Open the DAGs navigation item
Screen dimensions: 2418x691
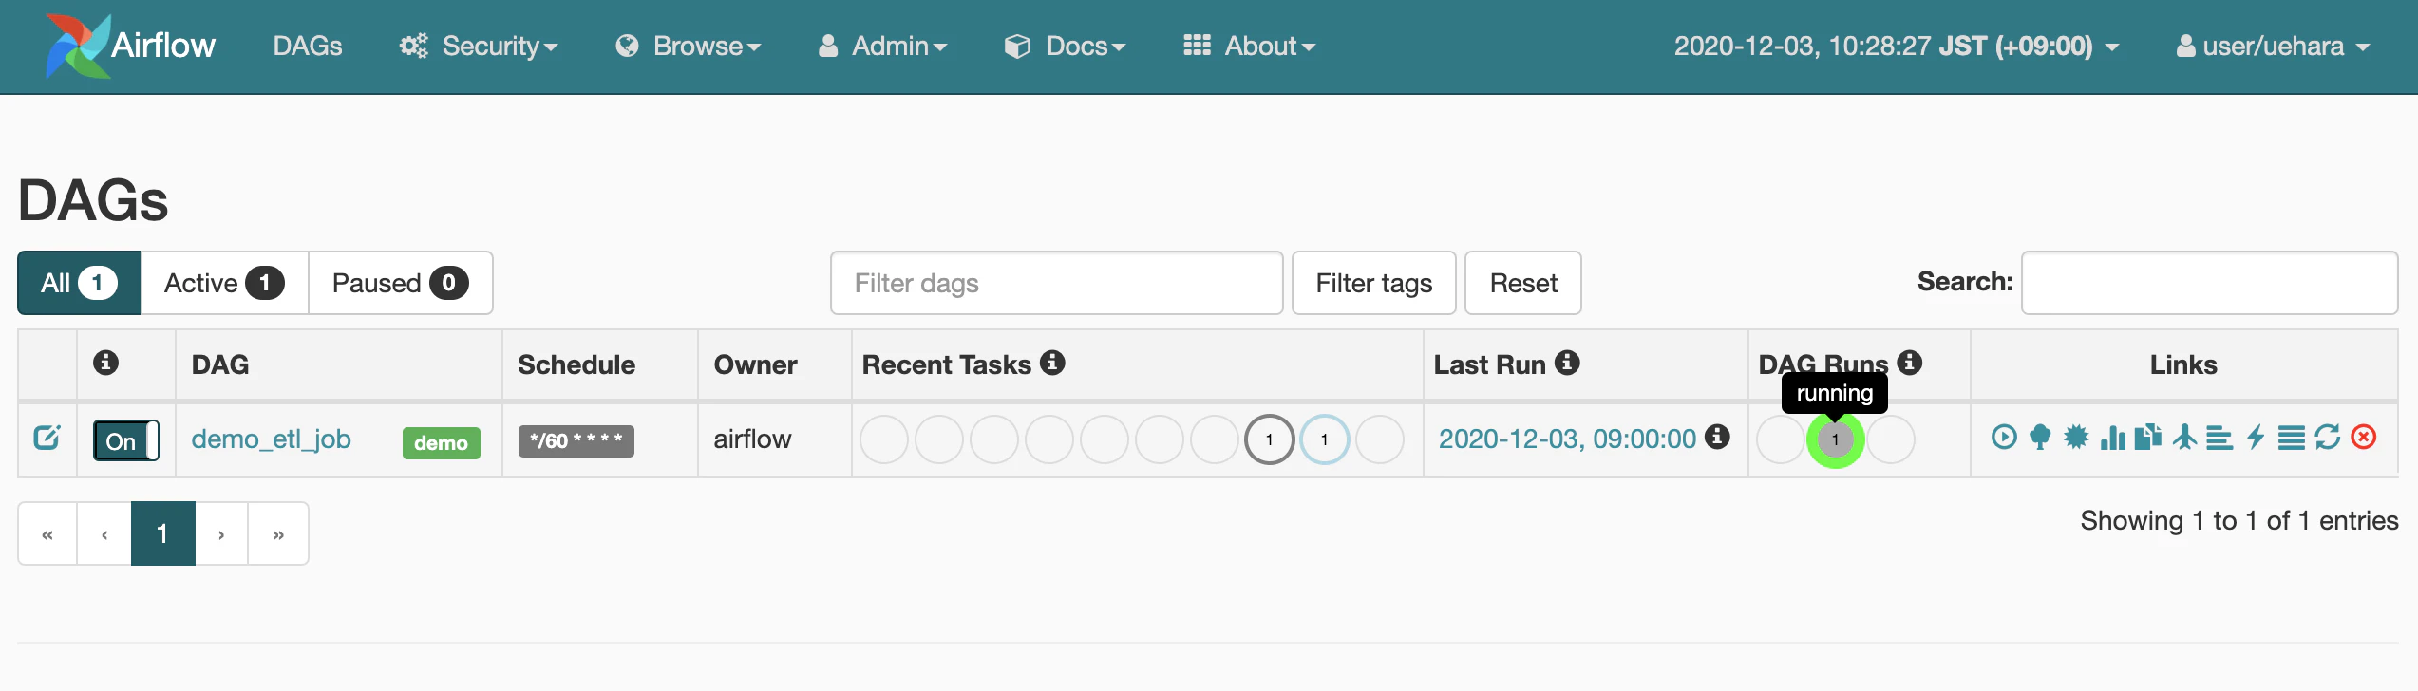[307, 46]
